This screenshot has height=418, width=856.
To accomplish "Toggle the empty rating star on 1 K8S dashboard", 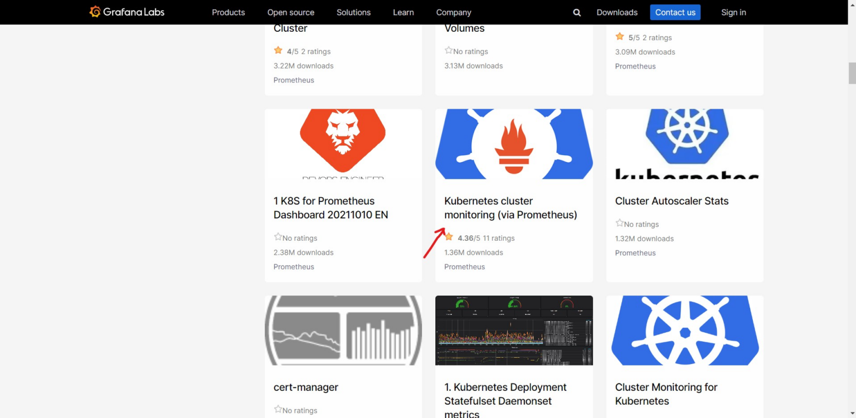I will (278, 236).
